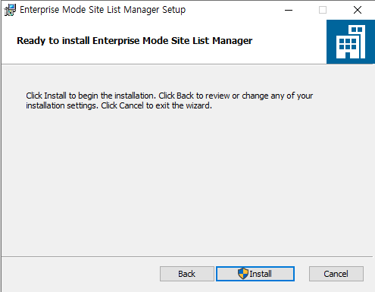The height and width of the screenshot is (292, 375).
Task: Cancel the setup wizard
Action: click(336, 274)
